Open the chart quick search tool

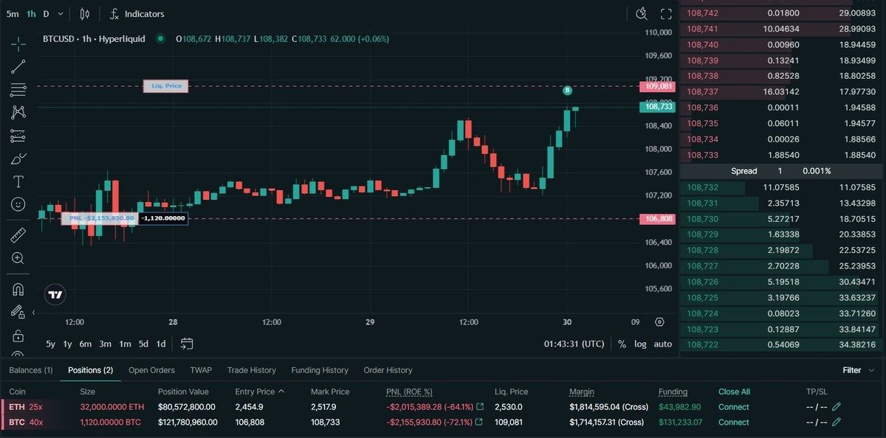click(642, 13)
